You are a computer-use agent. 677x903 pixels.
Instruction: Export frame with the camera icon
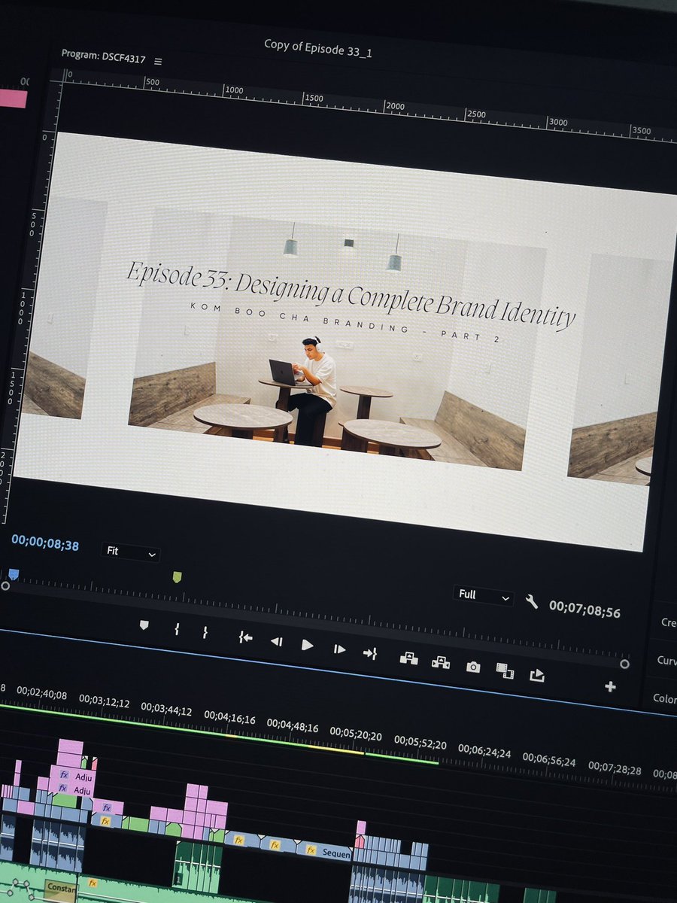pos(472,667)
